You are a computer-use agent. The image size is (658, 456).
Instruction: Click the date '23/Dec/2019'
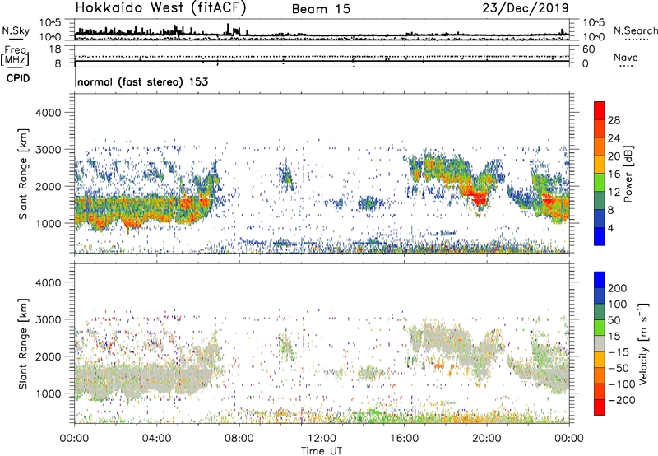pos(526,7)
